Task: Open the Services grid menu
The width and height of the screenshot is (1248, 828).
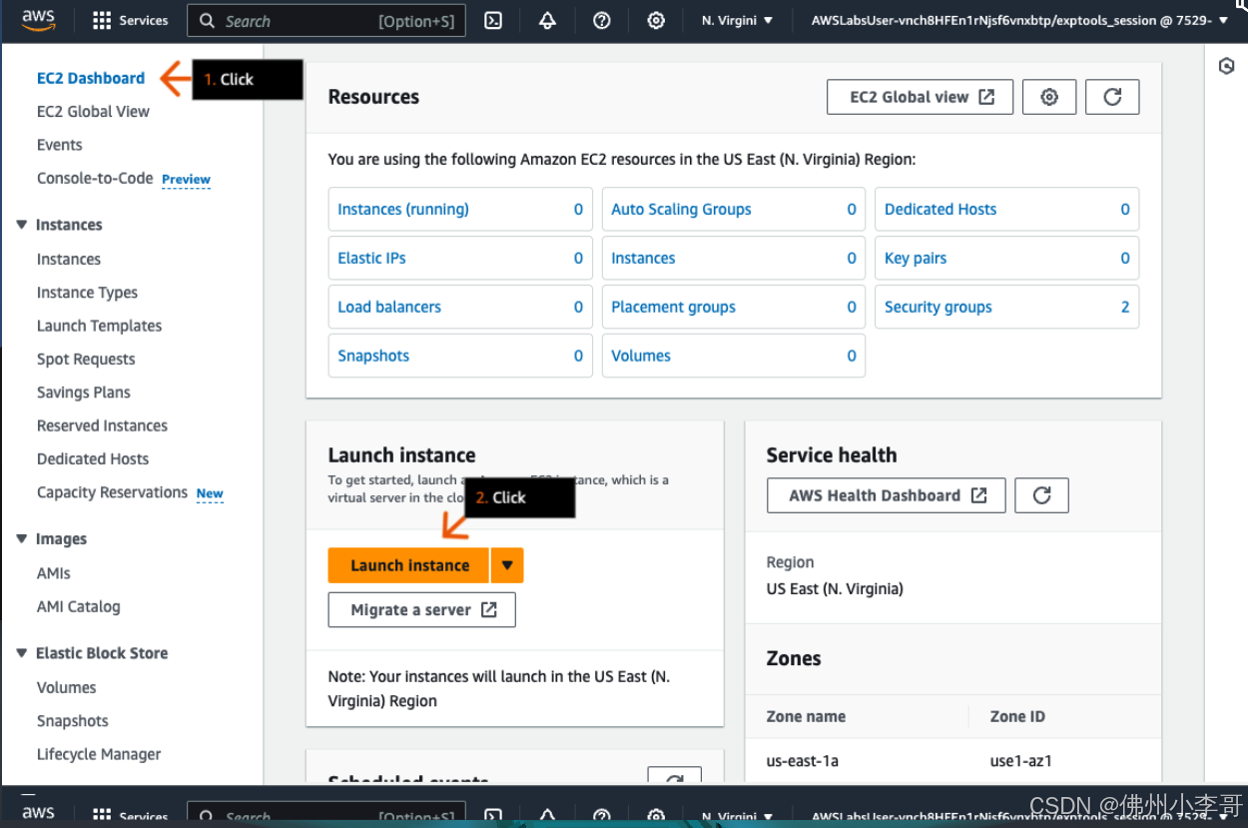Action: [x=101, y=20]
